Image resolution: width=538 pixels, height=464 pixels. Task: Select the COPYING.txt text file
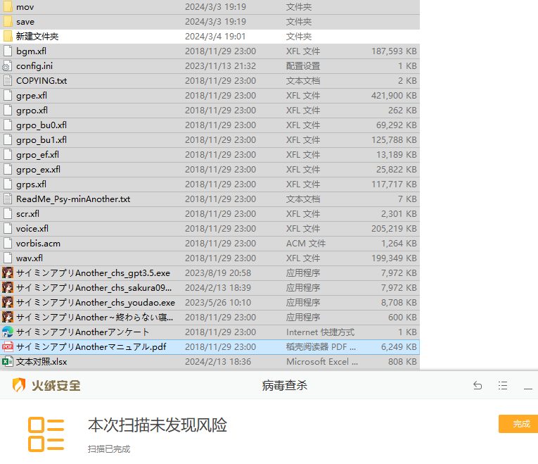[41, 80]
